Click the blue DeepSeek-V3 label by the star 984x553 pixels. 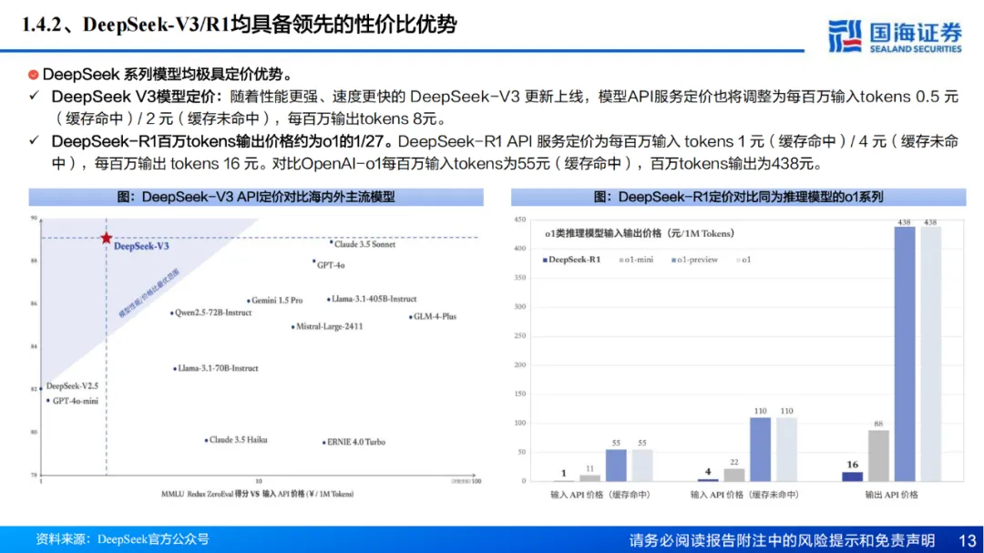(141, 246)
